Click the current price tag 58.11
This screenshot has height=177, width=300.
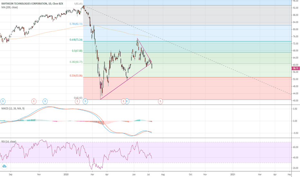click(295, 68)
